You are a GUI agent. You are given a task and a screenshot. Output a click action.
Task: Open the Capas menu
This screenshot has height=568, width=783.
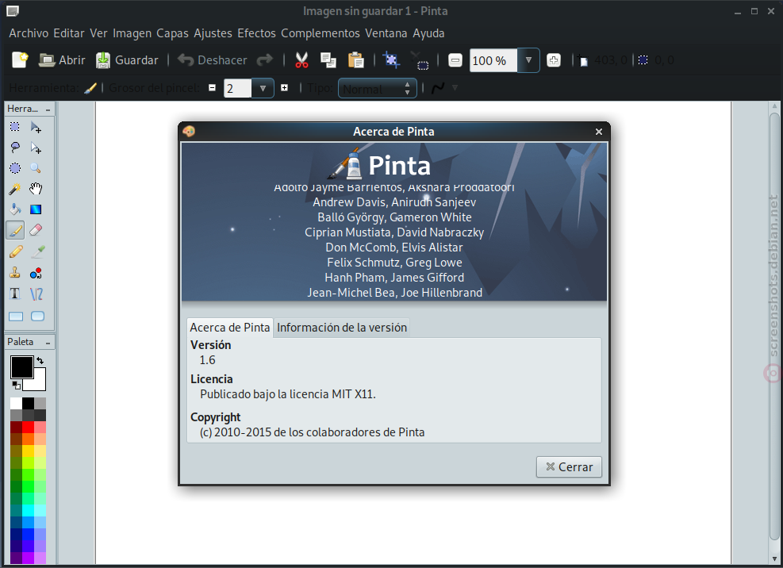[x=172, y=33]
